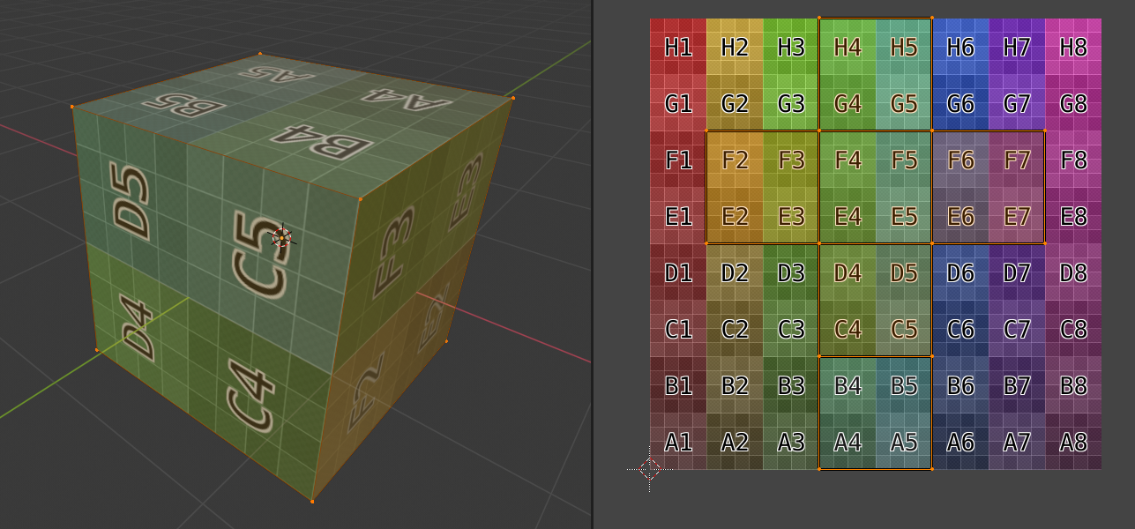Select the top-front corner vertex of the cube
The height and width of the screenshot is (529, 1135).
(360, 199)
